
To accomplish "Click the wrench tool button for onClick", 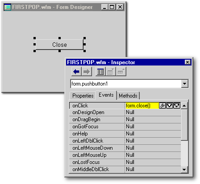I will [x=162, y=106].
